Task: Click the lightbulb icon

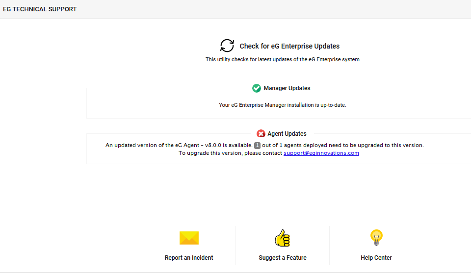Action: point(376,238)
